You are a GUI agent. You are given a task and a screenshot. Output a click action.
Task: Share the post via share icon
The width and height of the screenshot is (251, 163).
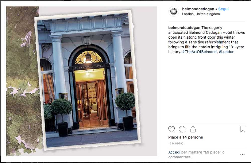coord(193,129)
